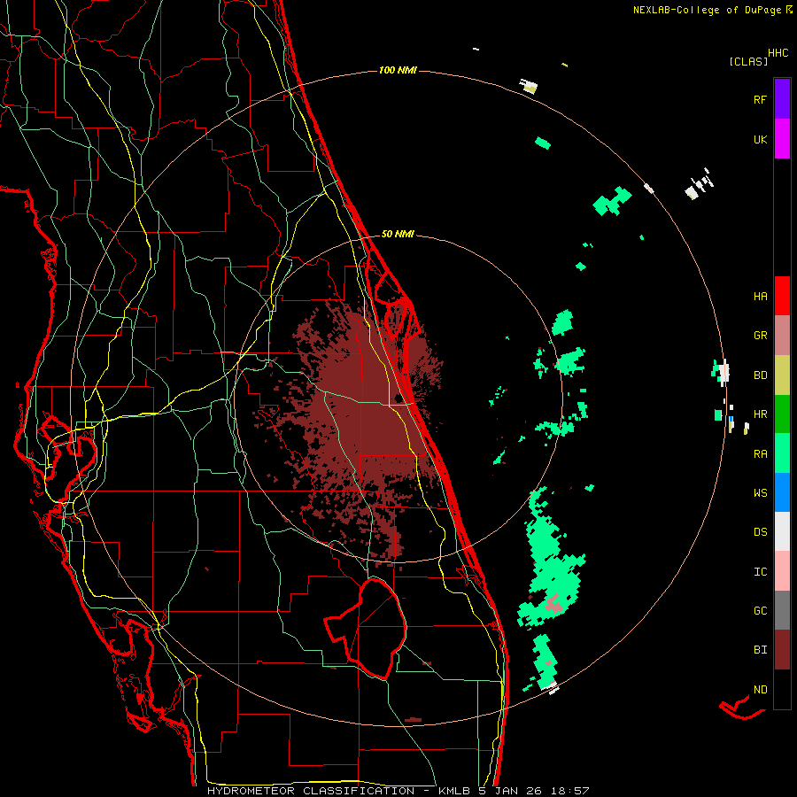Screen dimensions: 797x797
Task: Click the RF purple legend swatch
Action: pos(782,99)
